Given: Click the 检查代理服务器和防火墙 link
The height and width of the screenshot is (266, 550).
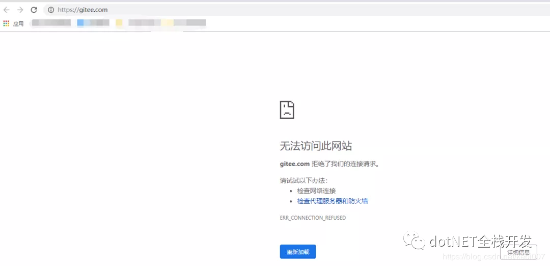Looking at the screenshot, I should (x=332, y=201).
